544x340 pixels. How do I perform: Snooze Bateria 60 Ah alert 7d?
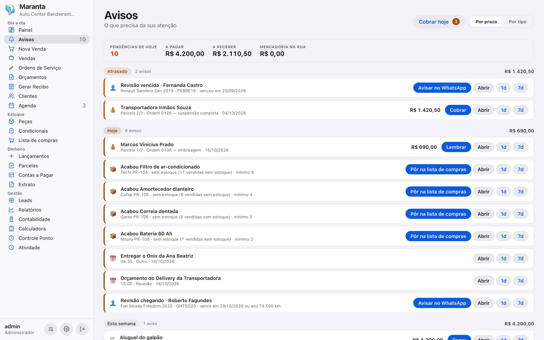[520, 236]
